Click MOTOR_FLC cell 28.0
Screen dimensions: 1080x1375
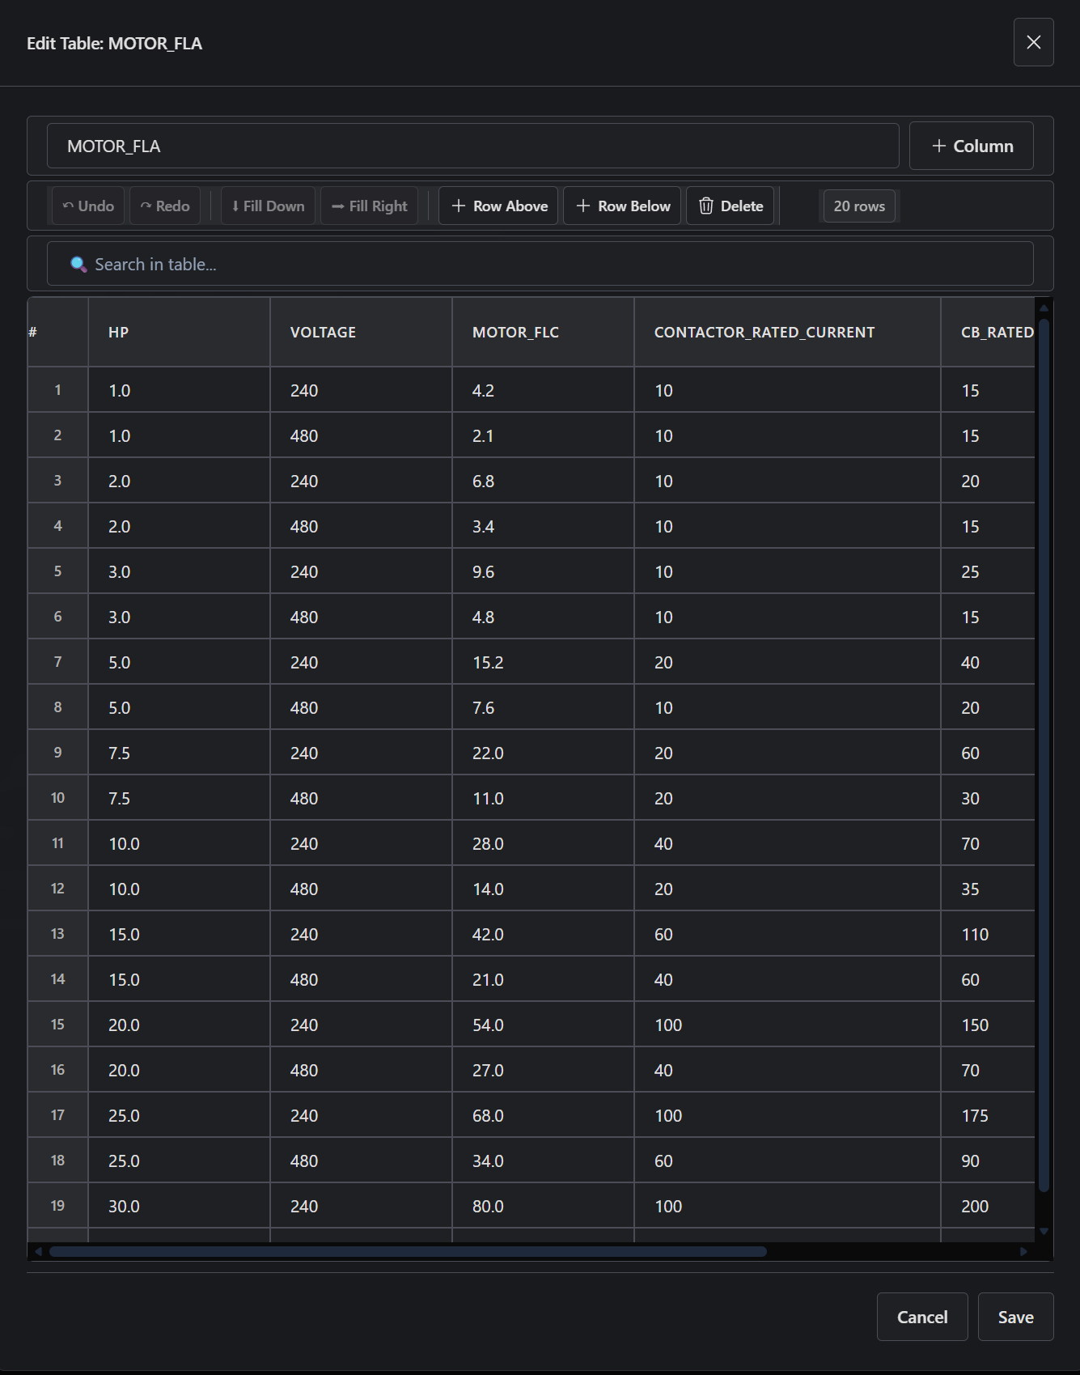click(543, 843)
